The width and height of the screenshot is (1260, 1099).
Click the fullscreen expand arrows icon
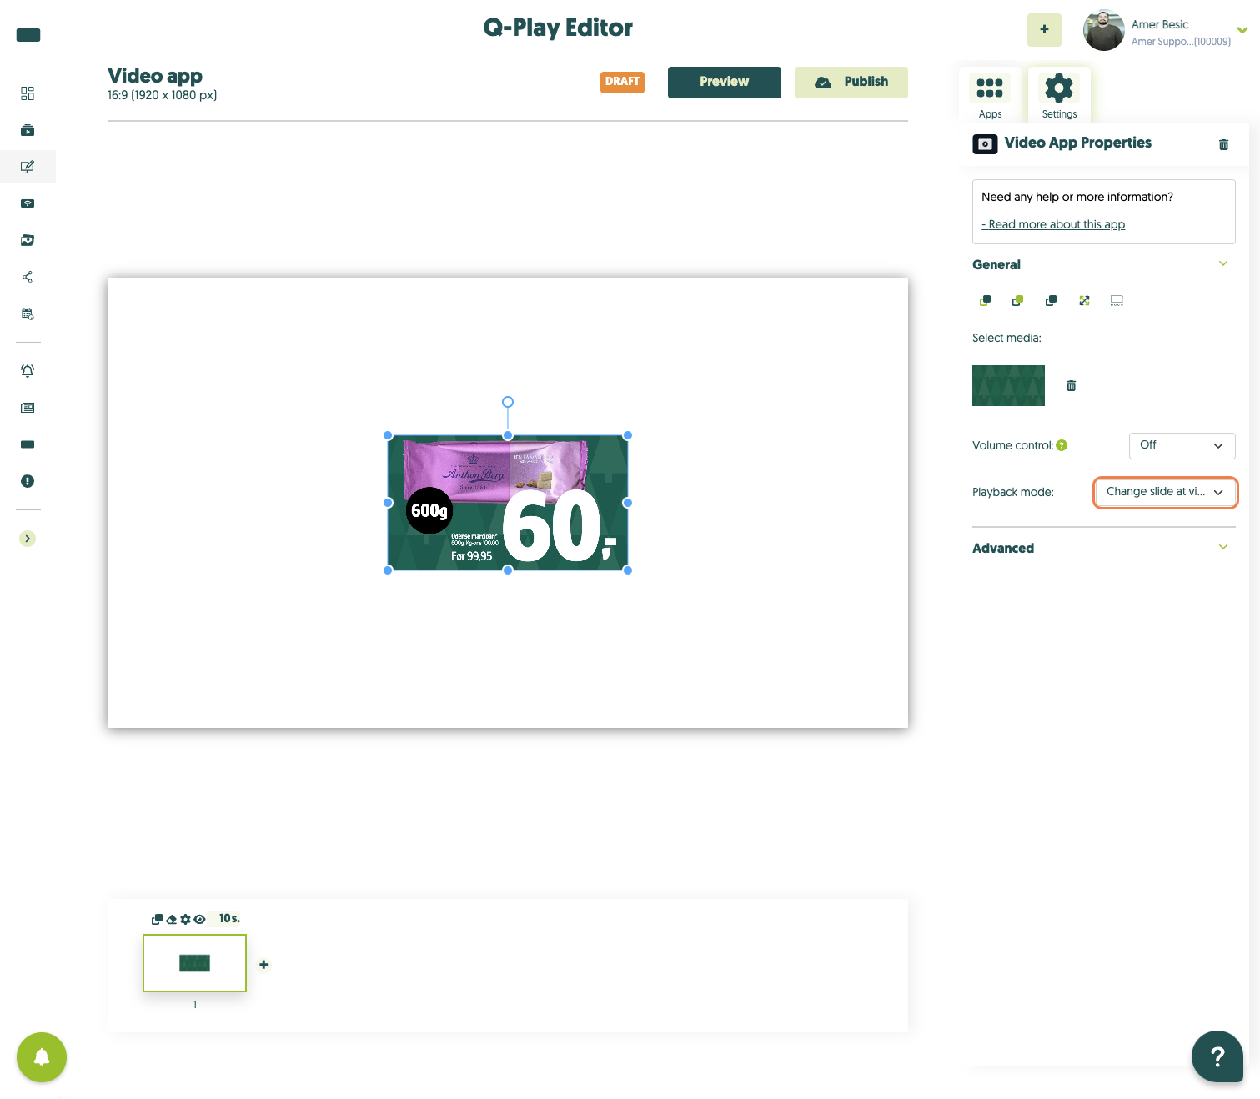1084,300
